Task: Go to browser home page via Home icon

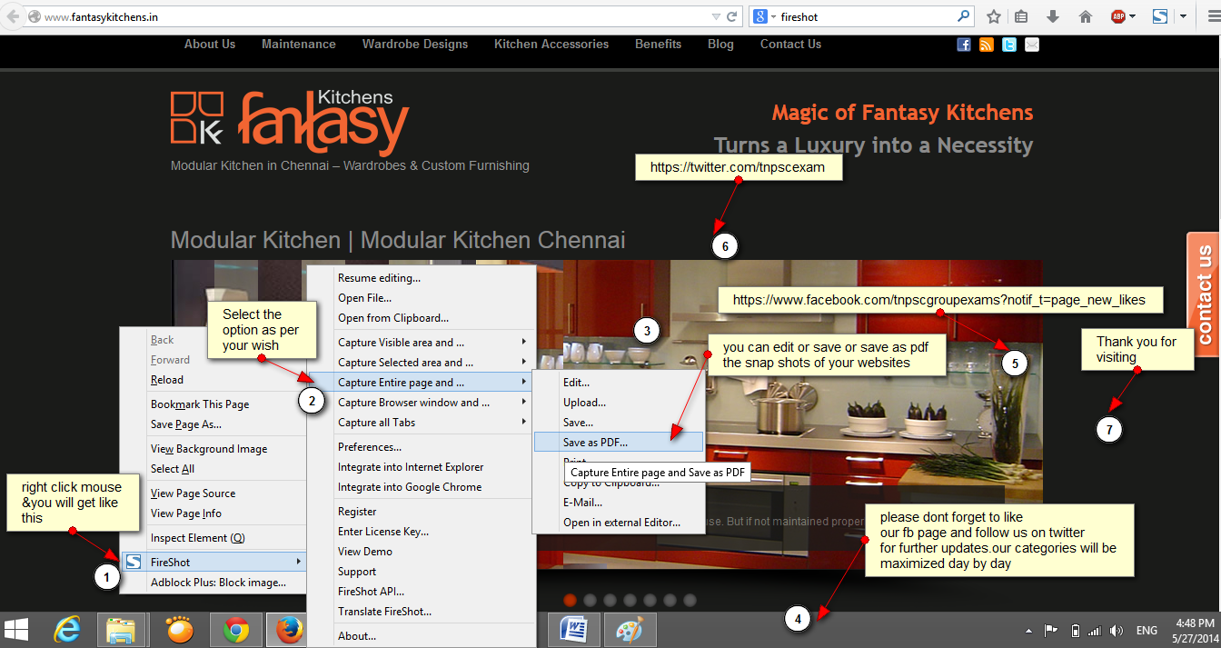Action: coord(1086,15)
